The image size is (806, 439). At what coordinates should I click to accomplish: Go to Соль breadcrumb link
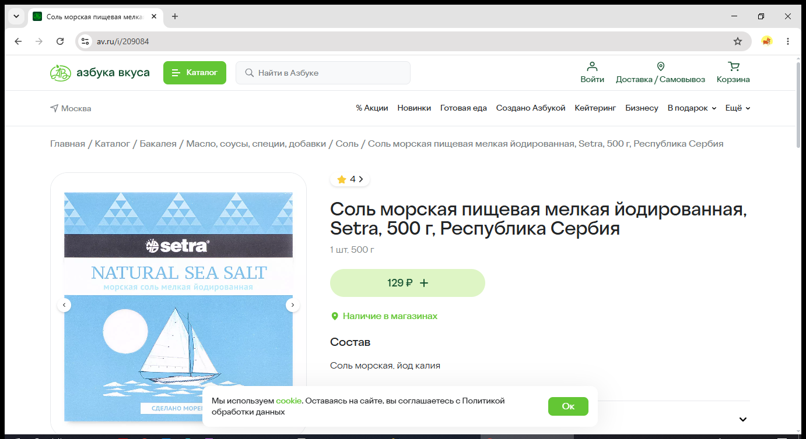(347, 144)
